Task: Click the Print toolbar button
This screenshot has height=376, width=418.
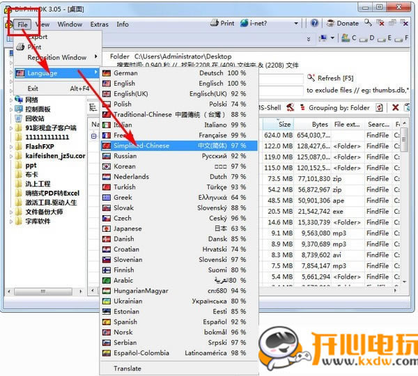Action: point(222,23)
